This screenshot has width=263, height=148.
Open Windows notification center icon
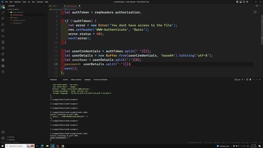[x=260, y=146]
